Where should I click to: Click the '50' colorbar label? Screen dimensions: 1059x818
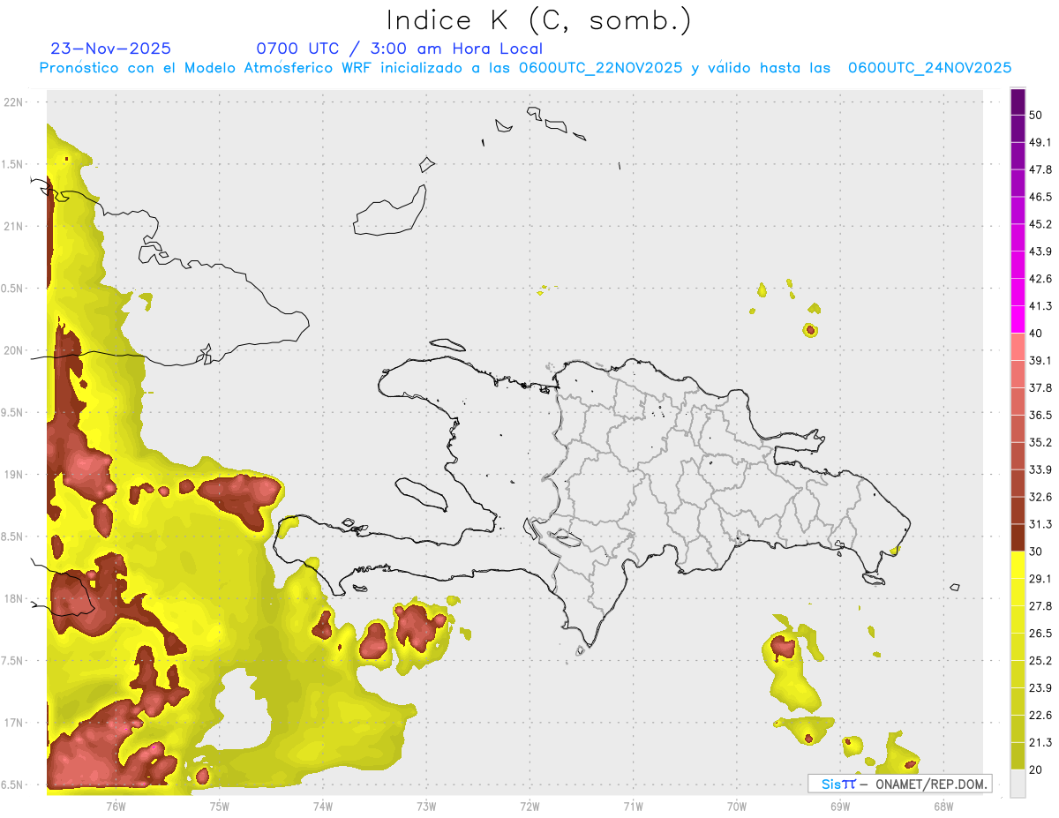pos(1035,115)
